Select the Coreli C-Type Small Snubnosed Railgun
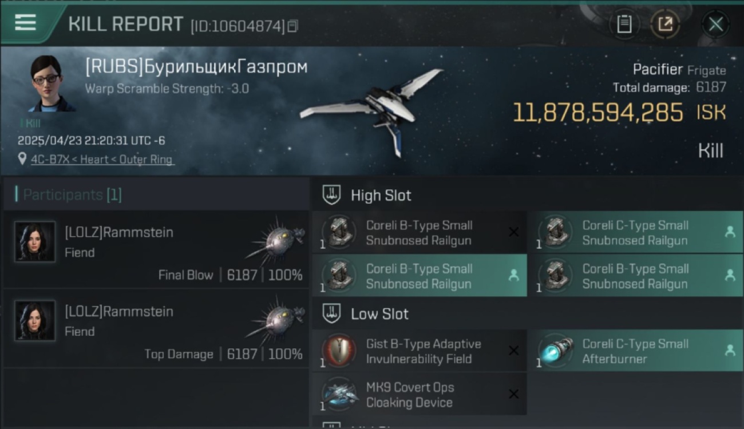744x429 pixels. [x=636, y=233]
